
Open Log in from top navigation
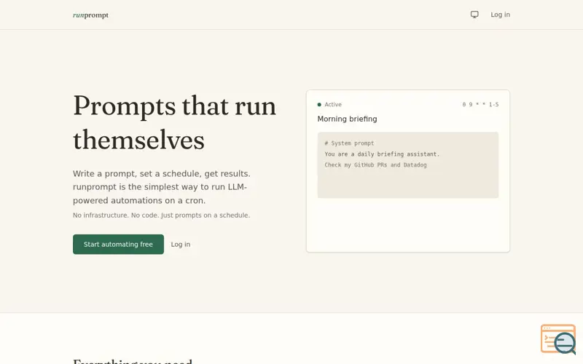[x=500, y=15]
